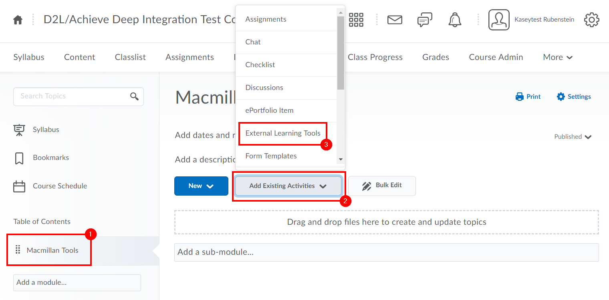The height and width of the screenshot is (300, 609).
Task: Print the module using the Print icon
Action: coord(527,96)
